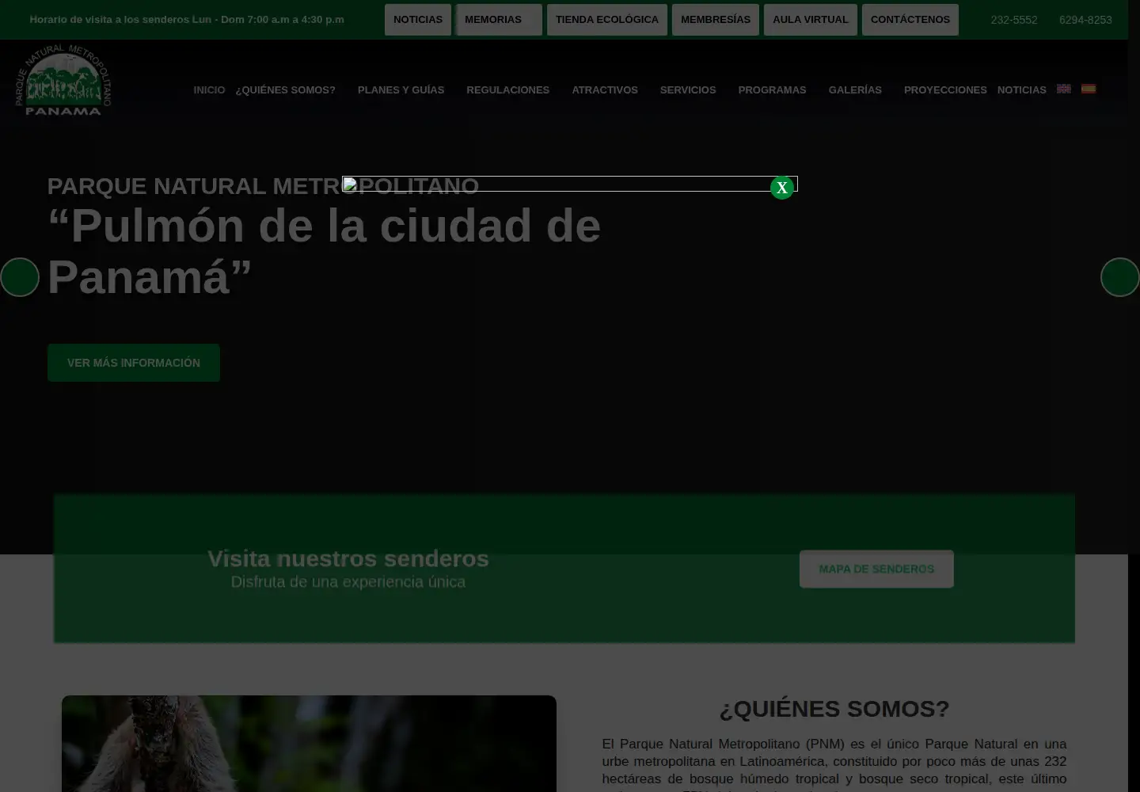Click VER MÁS INFORMACIÓN button
This screenshot has width=1140, height=792.
pos(134,363)
